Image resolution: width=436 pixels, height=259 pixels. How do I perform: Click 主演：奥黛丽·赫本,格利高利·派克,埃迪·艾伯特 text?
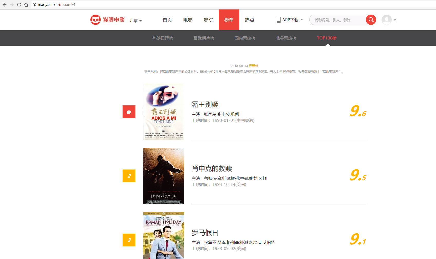(233, 242)
